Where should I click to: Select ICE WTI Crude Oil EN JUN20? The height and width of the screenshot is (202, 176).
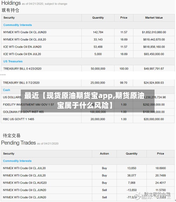point(23,47)
